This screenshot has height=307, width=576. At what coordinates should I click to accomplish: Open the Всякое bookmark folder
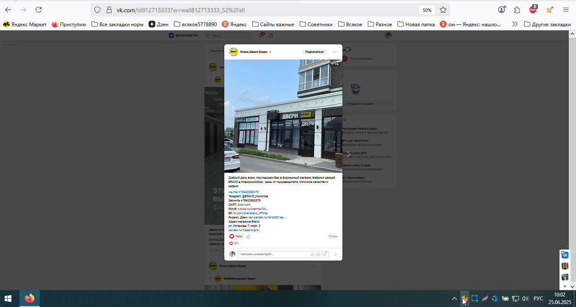pos(350,24)
